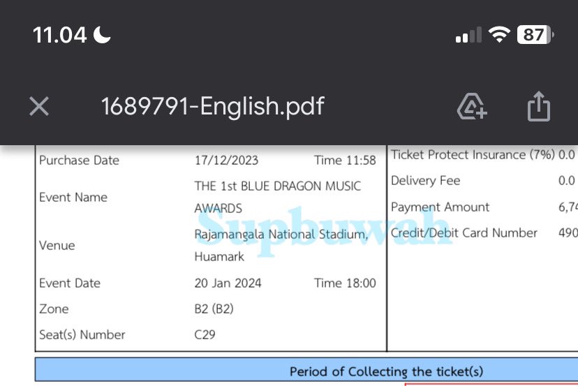Select 'THE 1st BLUE DRAGON MUSIC' text

278,186
